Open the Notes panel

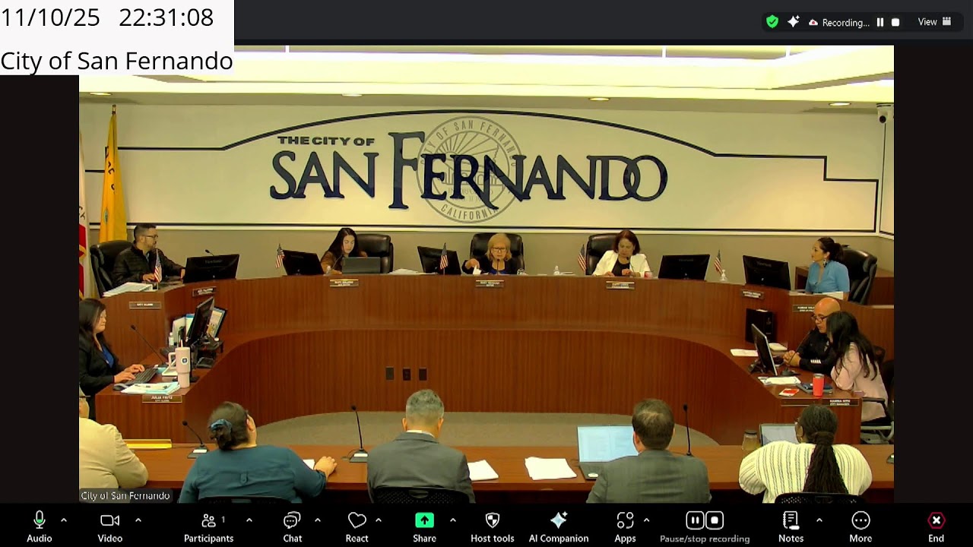791,527
